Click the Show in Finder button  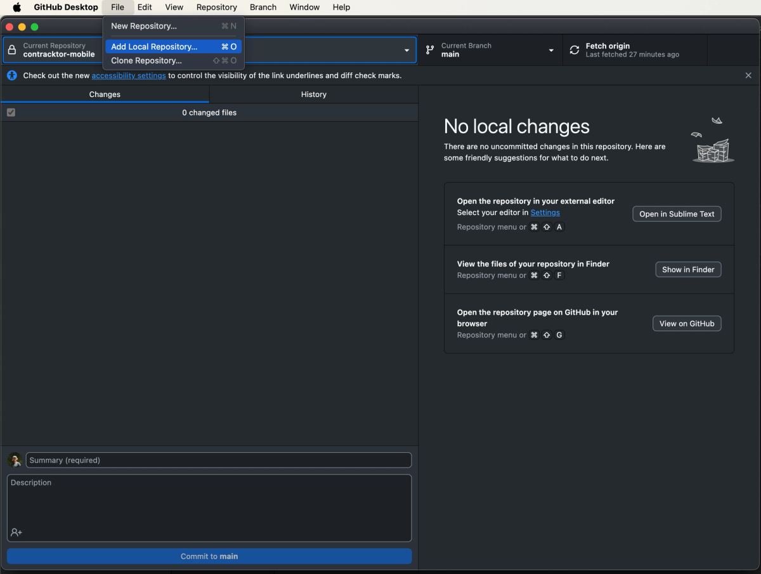(x=688, y=269)
